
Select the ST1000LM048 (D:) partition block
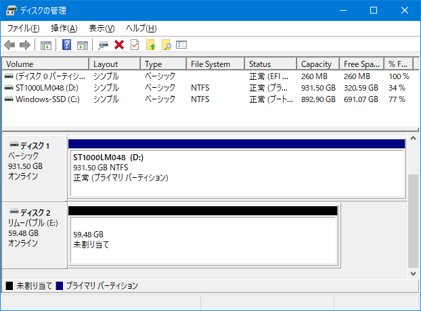click(x=236, y=168)
